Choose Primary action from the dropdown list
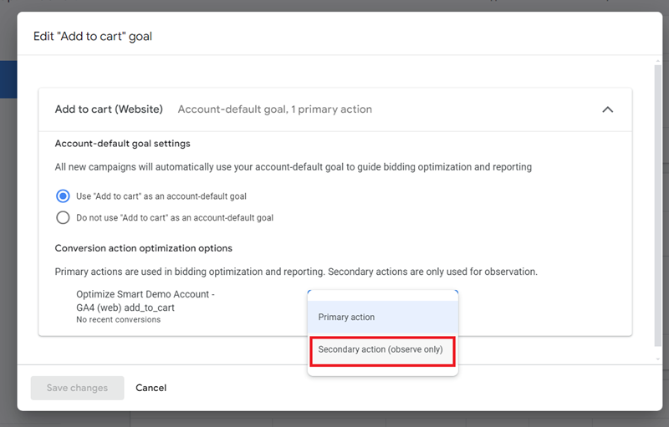This screenshot has width=669, height=427. pyautogui.click(x=383, y=317)
